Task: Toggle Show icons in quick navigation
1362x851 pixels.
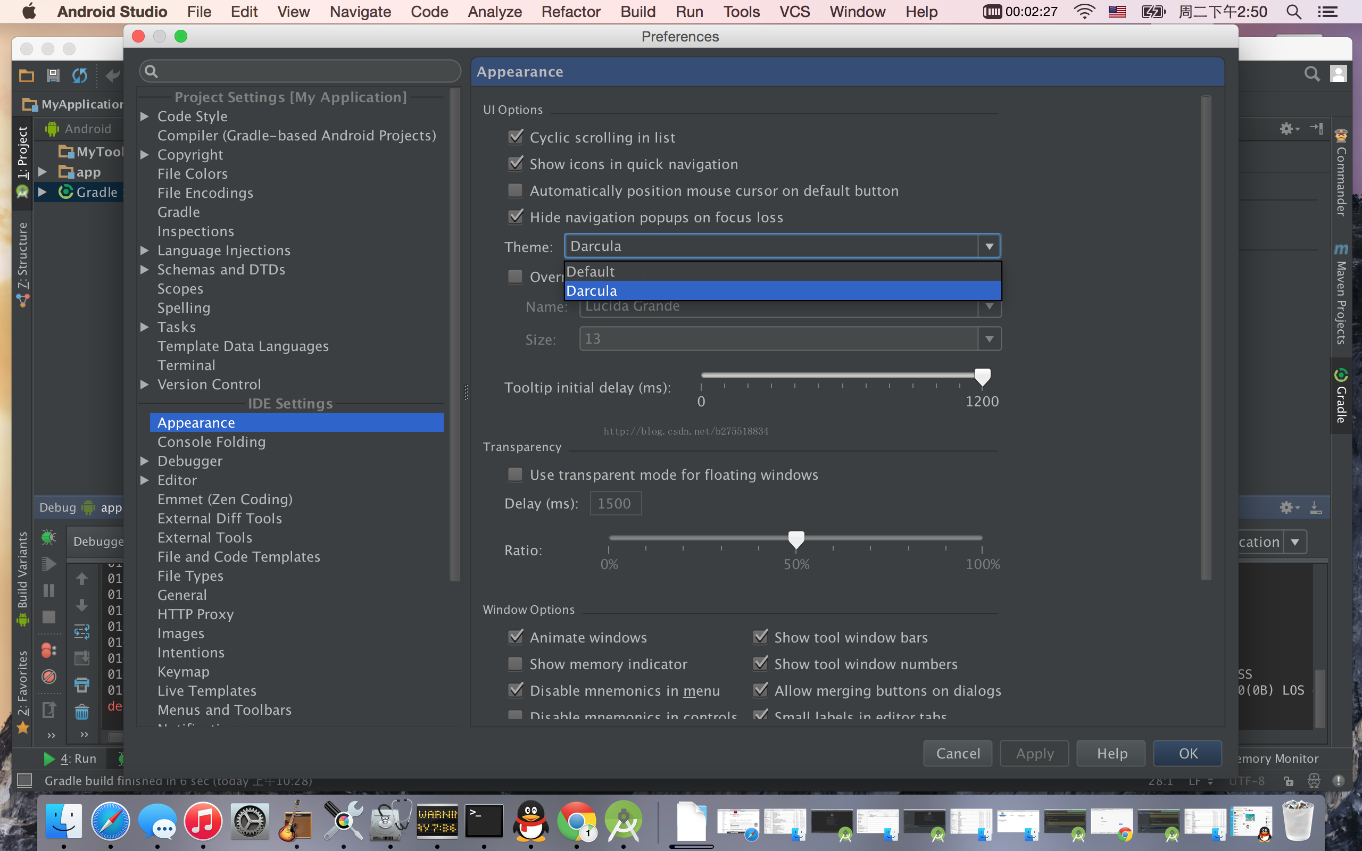Action: [x=515, y=163]
